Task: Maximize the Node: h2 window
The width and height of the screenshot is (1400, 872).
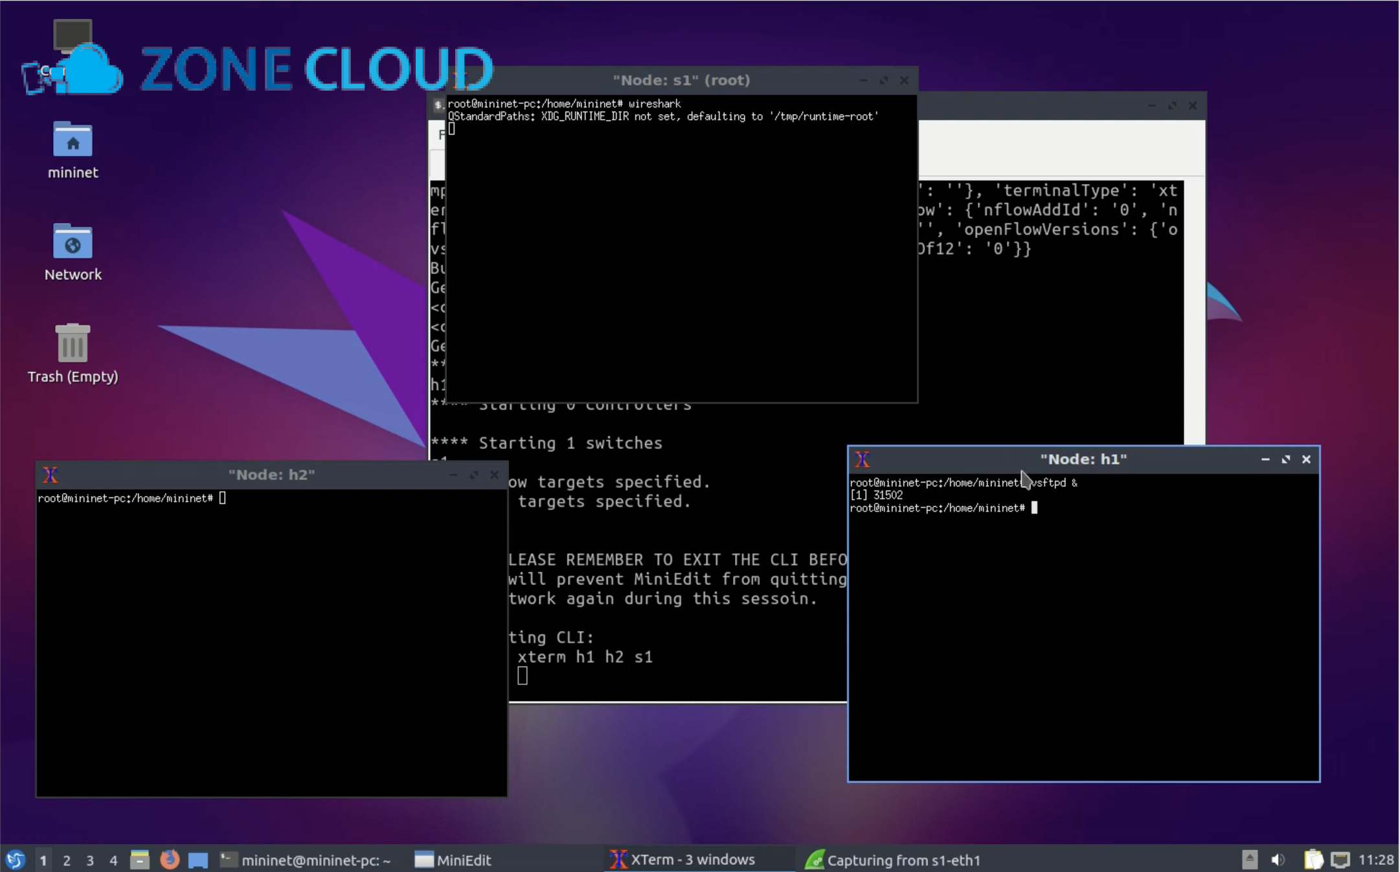Action: tap(474, 475)
